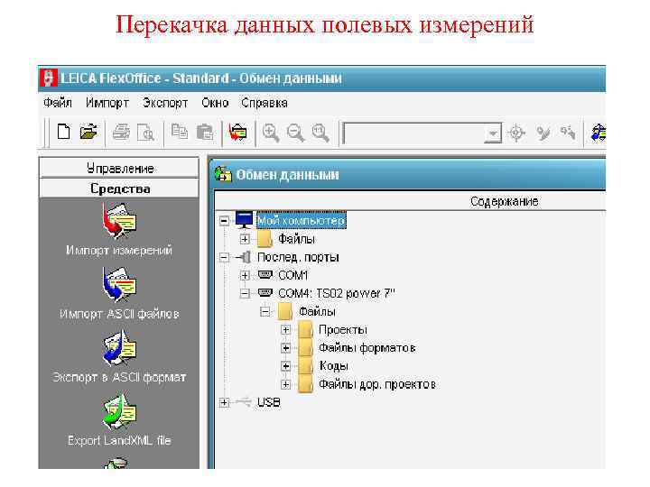Open the toolbar combo box dropdown arrow
The width and height of the screenshot is (650, 487).
pos(493,133)
